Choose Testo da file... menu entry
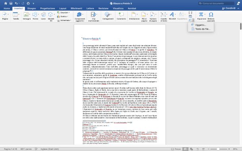242x151 pixels. (x=201, y=29)
